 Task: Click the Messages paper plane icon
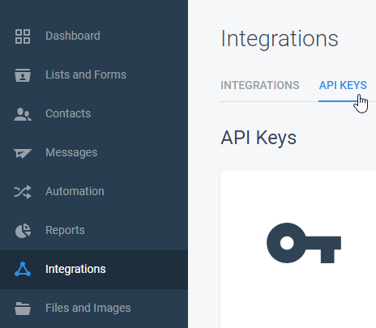click(x=23, y=153)
